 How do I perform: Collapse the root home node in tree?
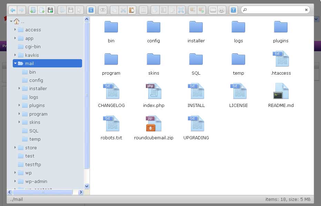(x=11, y=21)
